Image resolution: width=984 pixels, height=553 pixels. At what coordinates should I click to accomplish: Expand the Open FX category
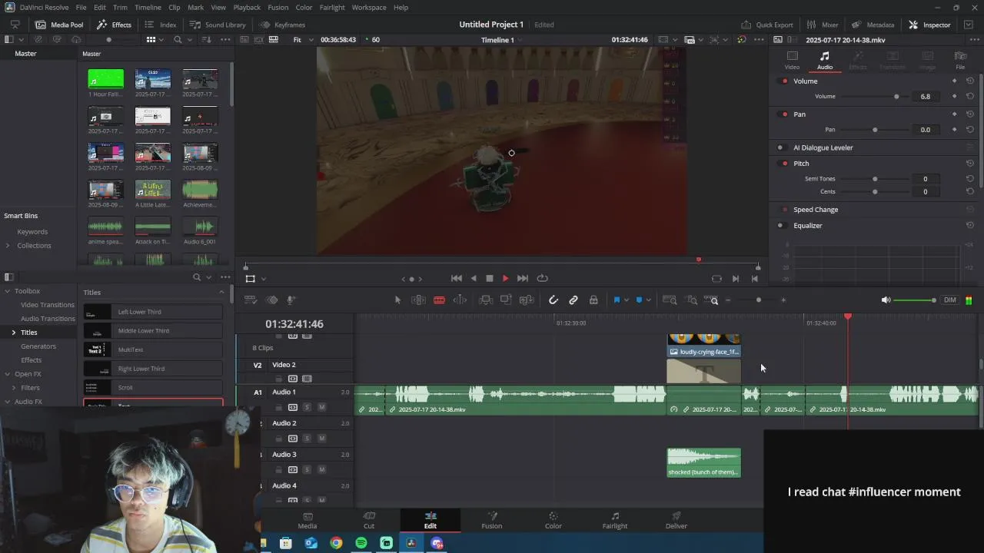pos(8,374)
